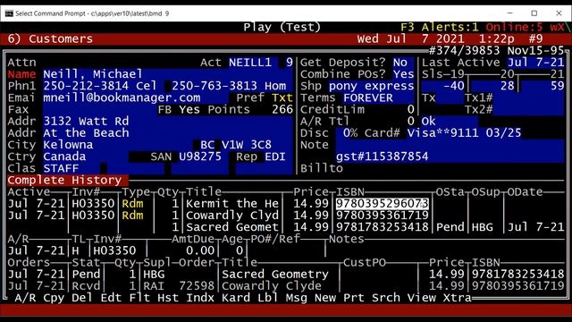The width and height of the screenshot is (572, 322).
Task: Click shipping method pony express
Action: click(372, 86)
